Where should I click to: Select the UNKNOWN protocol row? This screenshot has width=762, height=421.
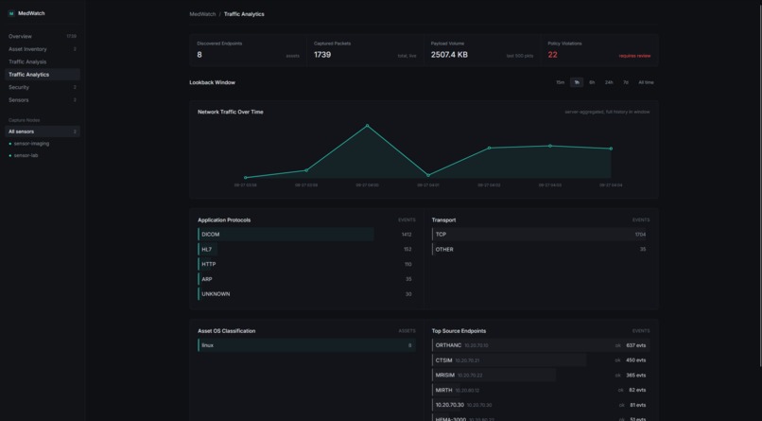click(x=306, y=294)
